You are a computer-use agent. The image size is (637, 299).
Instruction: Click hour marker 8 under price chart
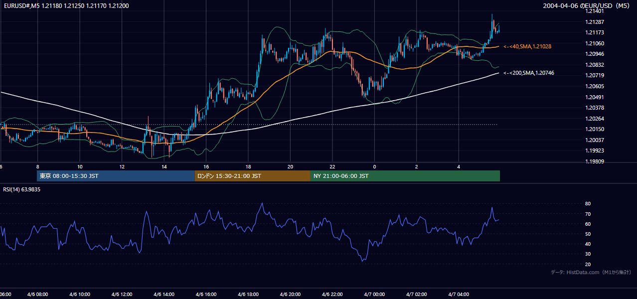[37, 166]
